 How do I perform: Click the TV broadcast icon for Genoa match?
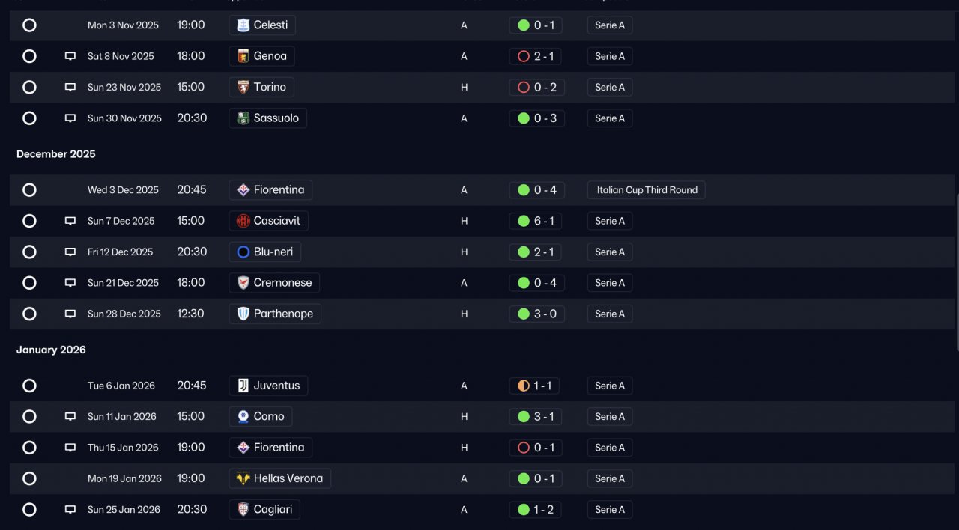click(x=70, y=56)
